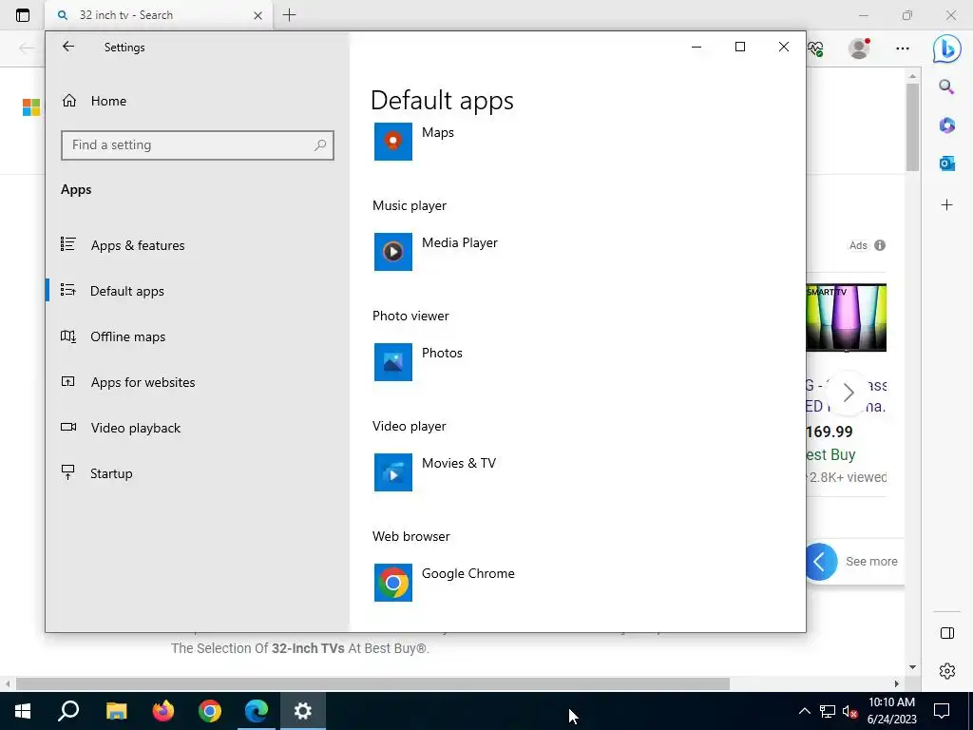Click Edge page vertical scrollbar thumb
The image size is (973, 730).
(911, 126)
